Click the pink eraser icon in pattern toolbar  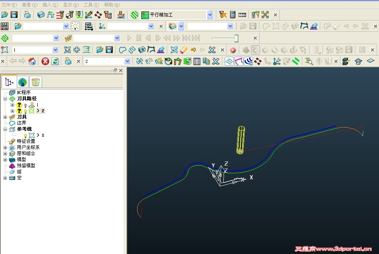coord(184,50)
